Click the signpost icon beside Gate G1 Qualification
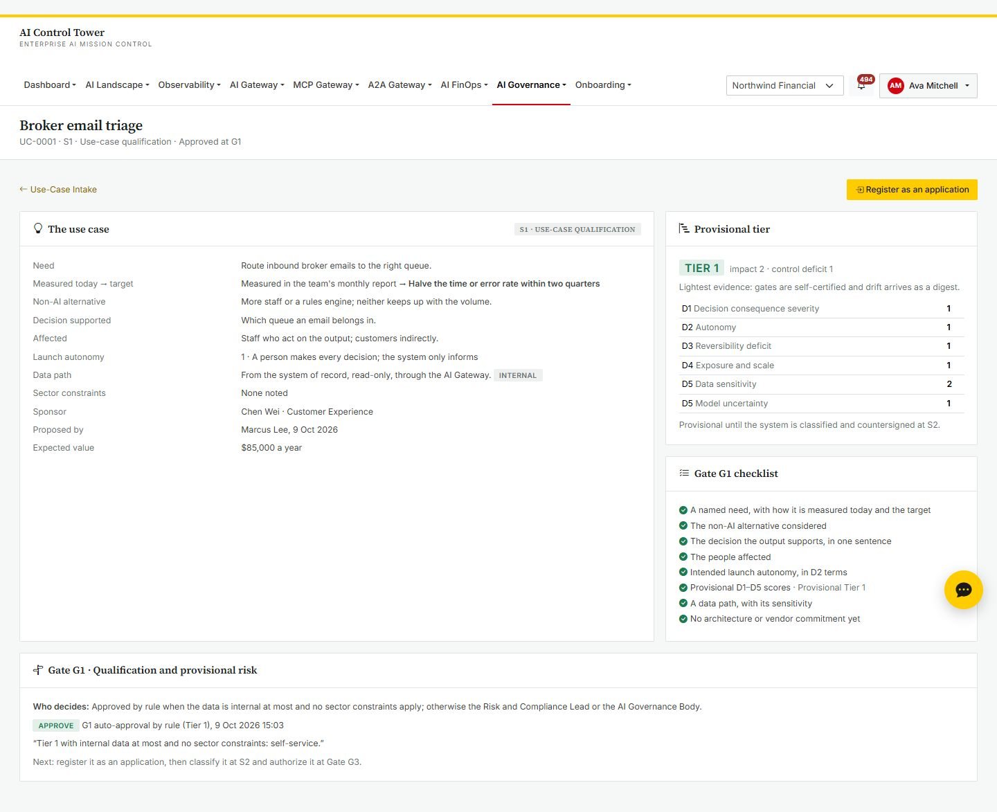 [x=38, y=670]
